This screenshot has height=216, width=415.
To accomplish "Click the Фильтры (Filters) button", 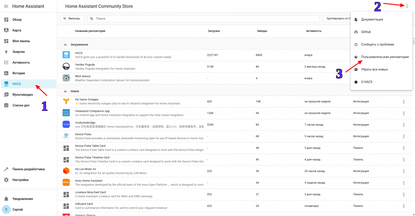I will point(72,19).
